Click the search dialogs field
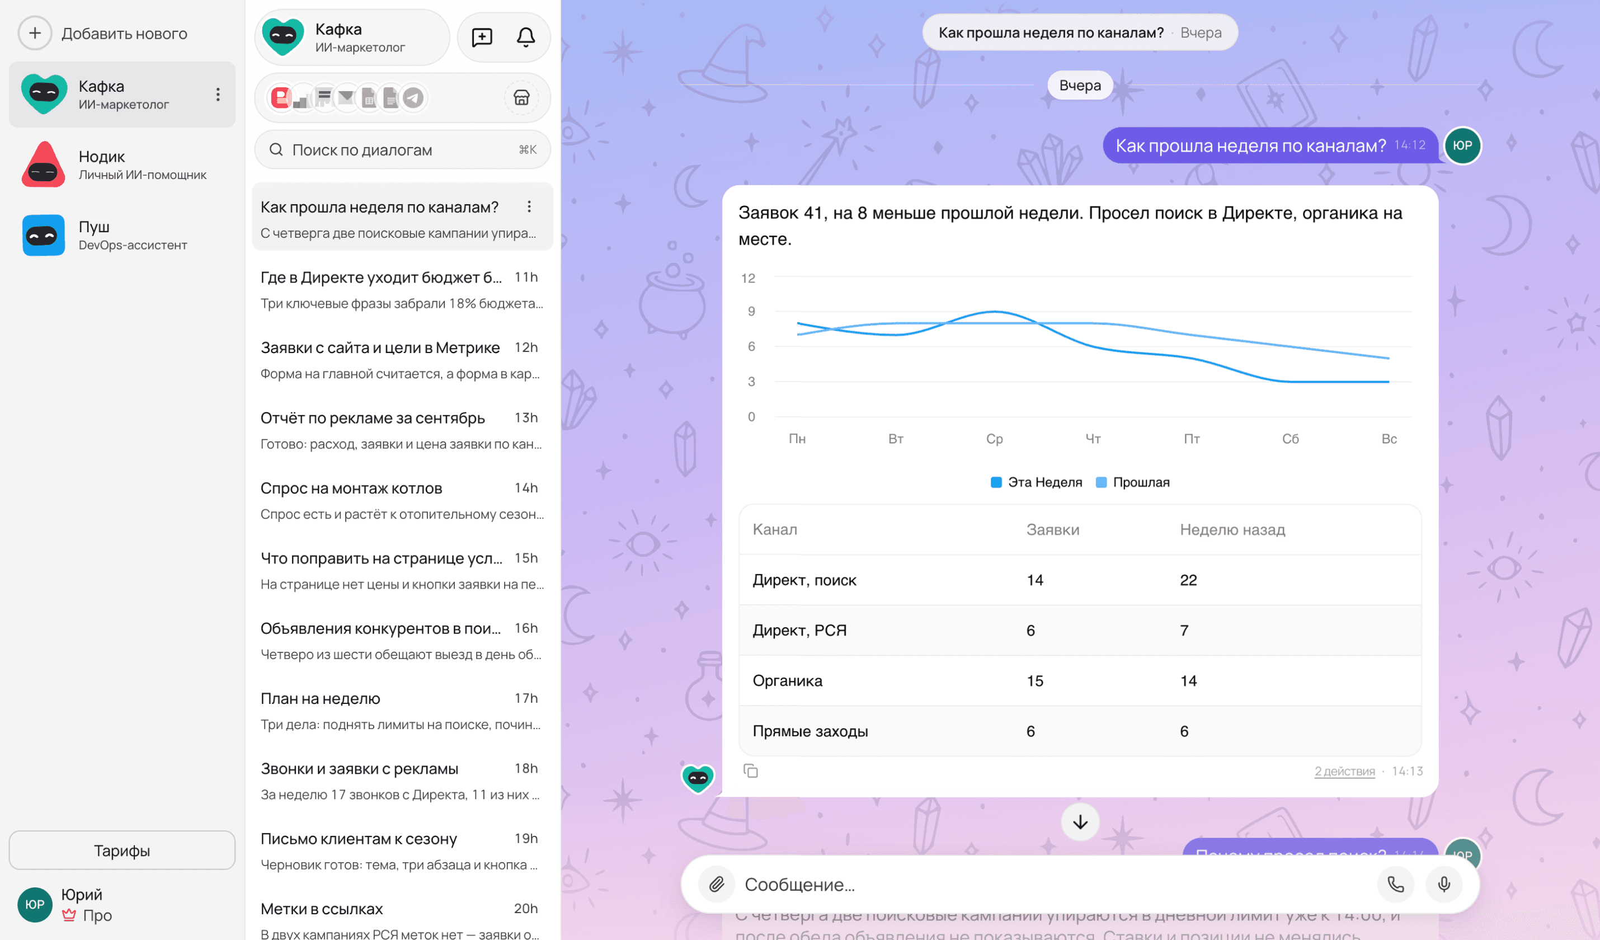 (403, 150)
